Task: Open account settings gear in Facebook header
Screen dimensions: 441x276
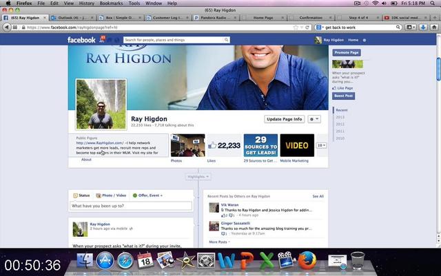Action: 365,40
